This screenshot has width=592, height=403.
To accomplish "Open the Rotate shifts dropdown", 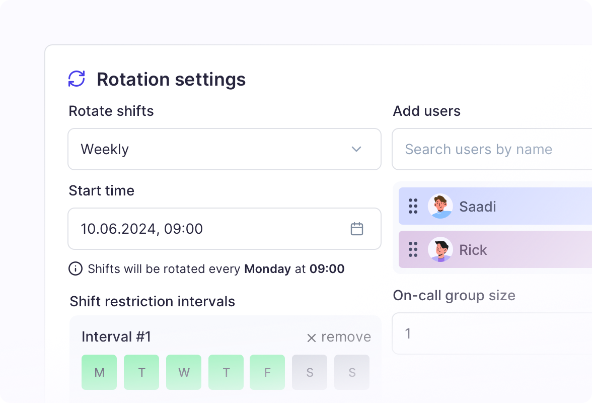I will coord(225,149).
